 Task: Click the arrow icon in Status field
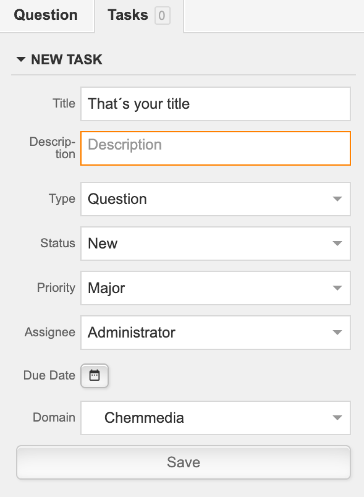337,243
